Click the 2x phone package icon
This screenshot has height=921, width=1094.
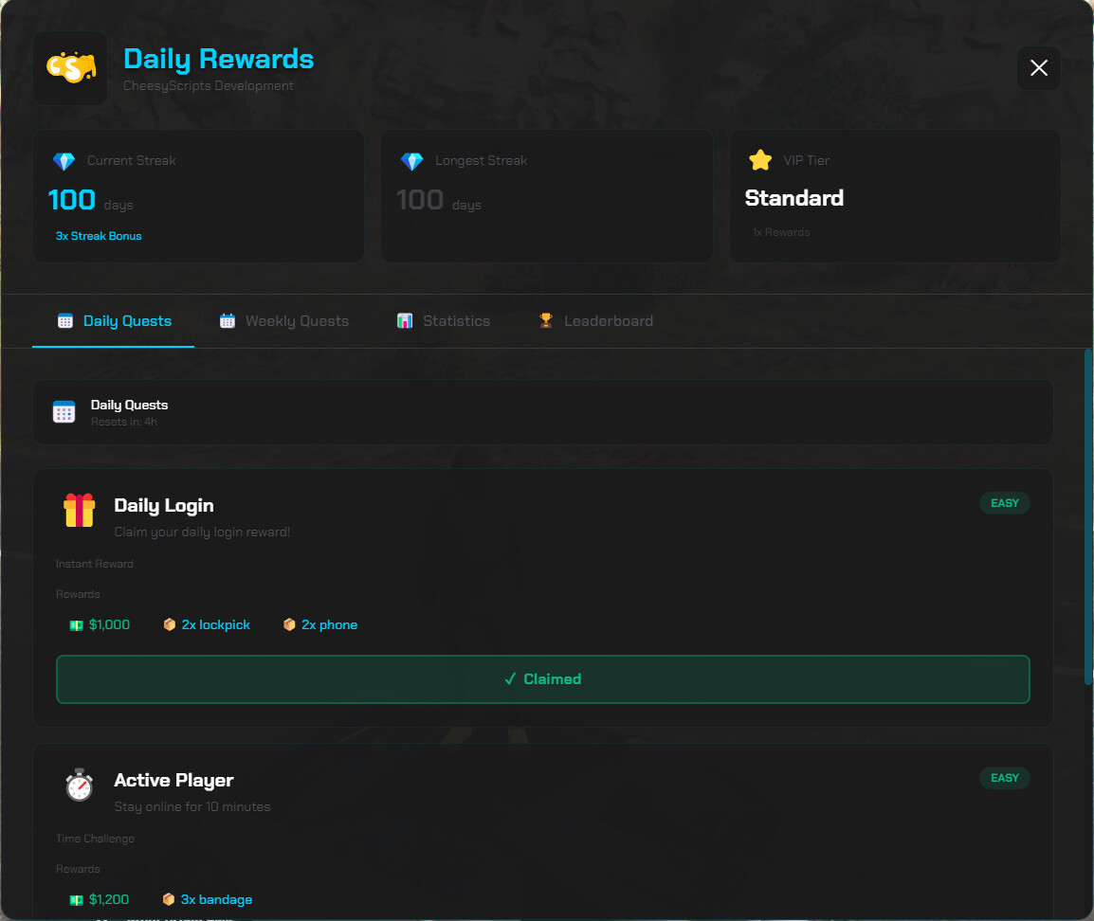(289, 624)
